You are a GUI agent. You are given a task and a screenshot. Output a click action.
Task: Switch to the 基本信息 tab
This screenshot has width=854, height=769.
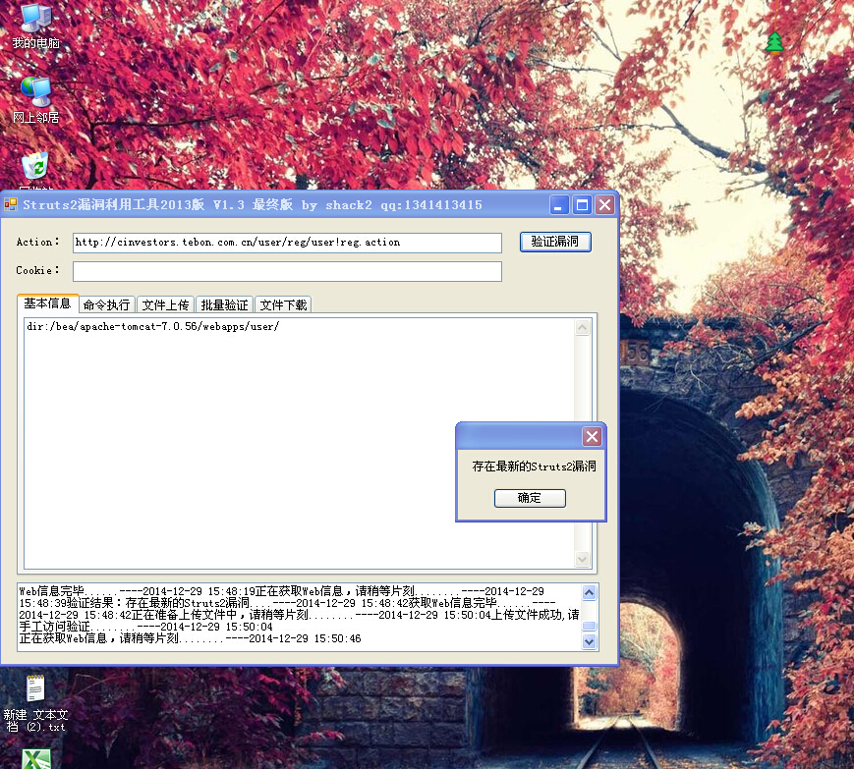[x=47, y=303]
